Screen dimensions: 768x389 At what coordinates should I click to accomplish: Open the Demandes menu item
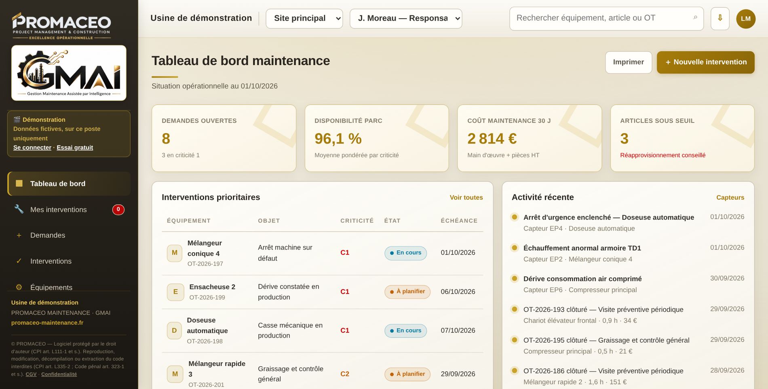[69, 235]
